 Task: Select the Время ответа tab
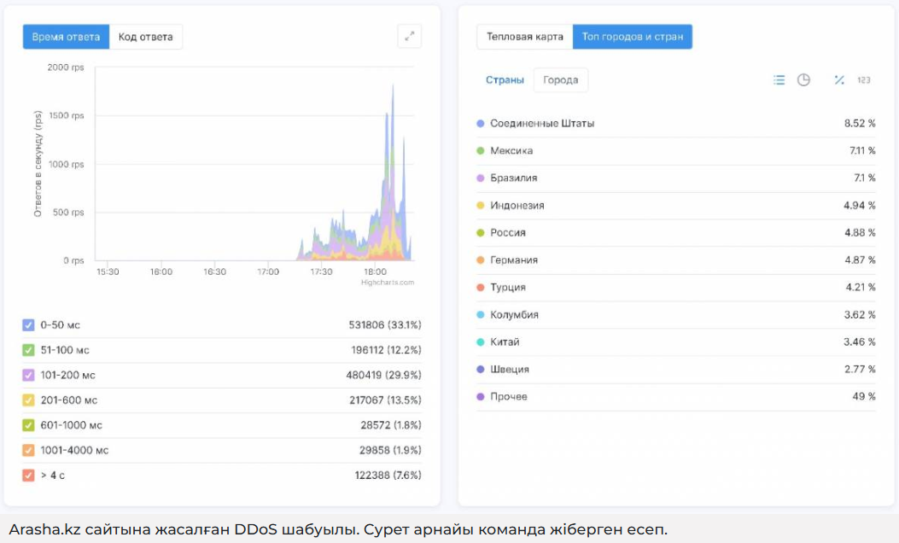point(67,37)
